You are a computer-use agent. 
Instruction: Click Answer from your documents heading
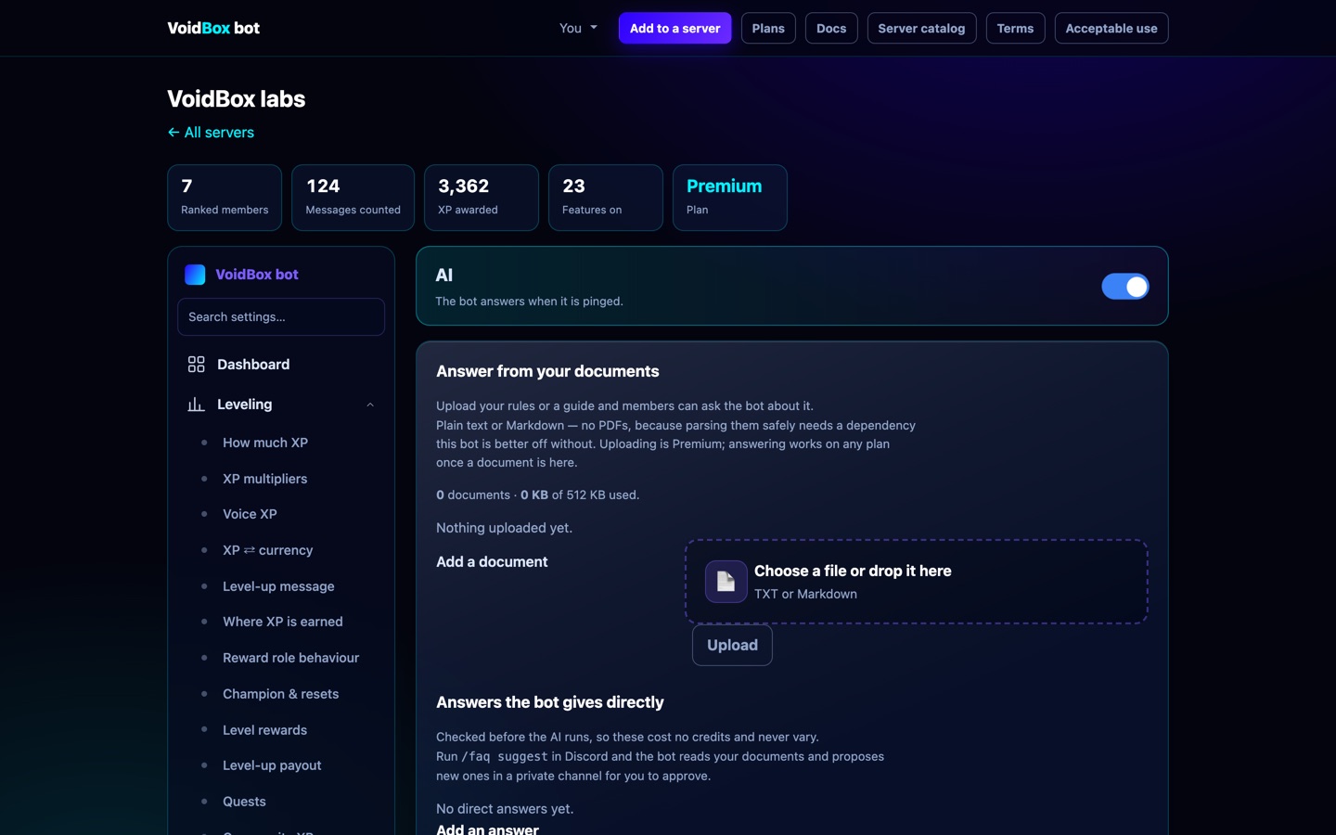547,371
